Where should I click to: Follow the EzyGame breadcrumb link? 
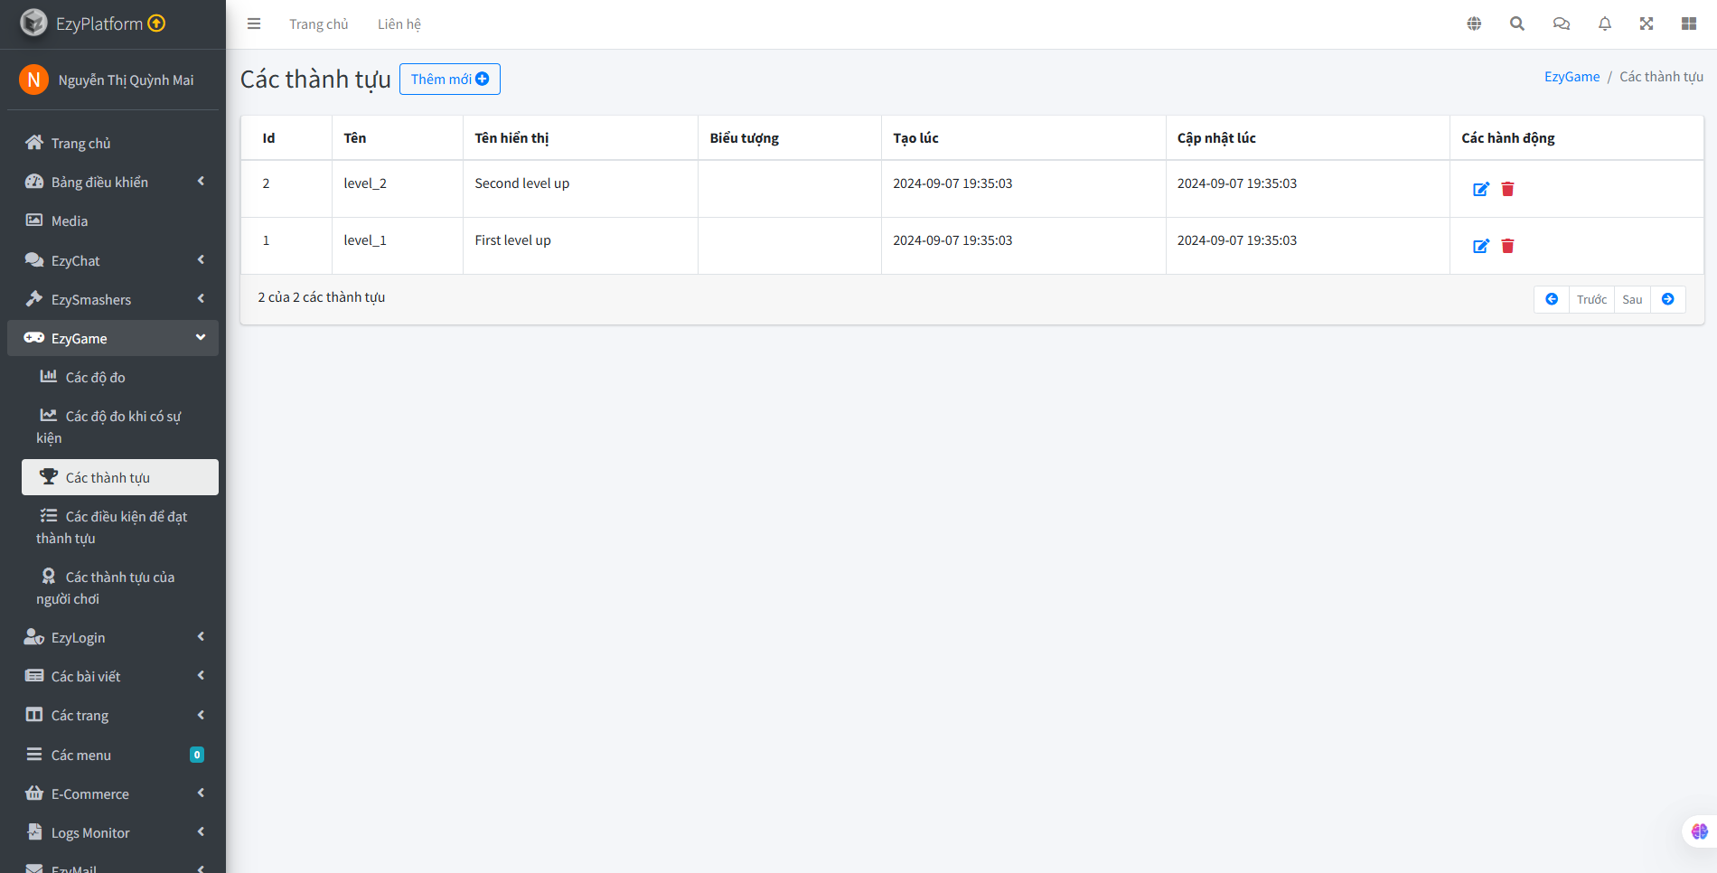[1572, 76]
